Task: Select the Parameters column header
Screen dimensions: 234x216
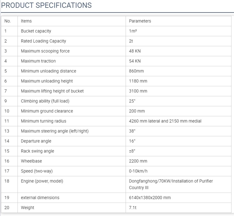Action: coord(140,21)
